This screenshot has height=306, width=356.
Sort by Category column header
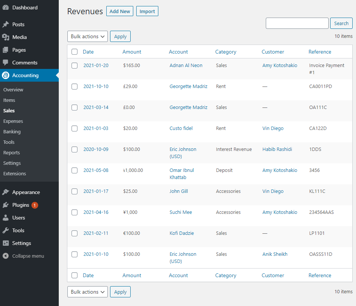click(x=226, y=52)
